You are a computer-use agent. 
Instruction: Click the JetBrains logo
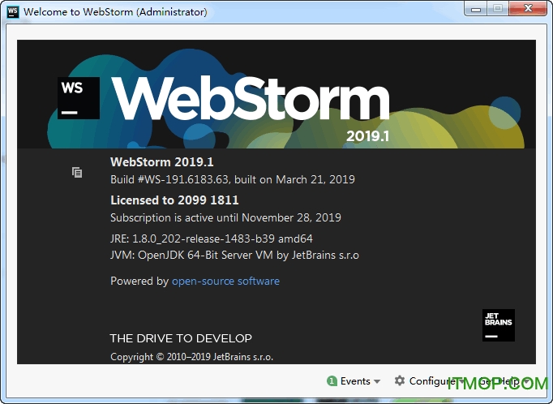(x=499, y=325)
